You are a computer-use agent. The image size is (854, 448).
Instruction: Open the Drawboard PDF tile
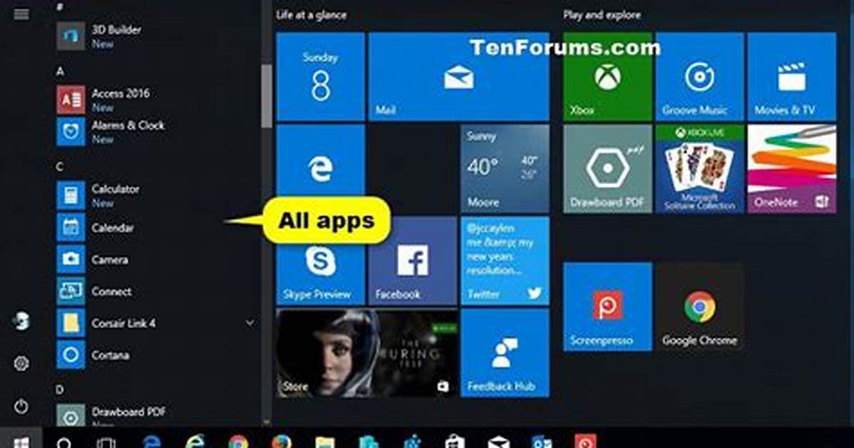[607, 168]
